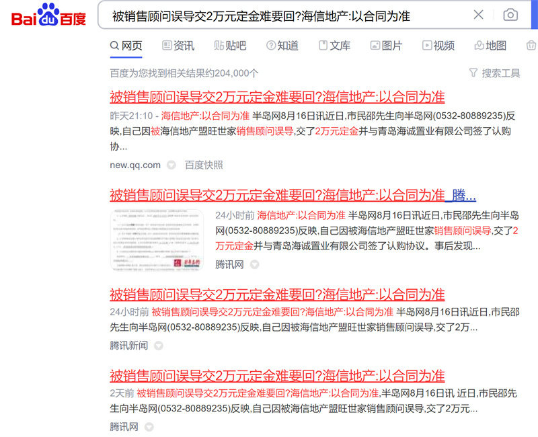Switch to the 资讯 tab
Image resolution: width=538 pixels, height=437 pixels.
pyautogui.click(x=178, y=46)
